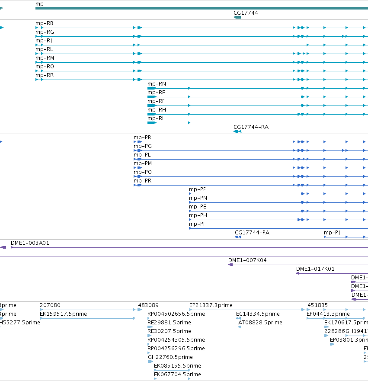Screen dimensions: 368x381
Task: Select transcript mp-RF label
Action: (156, 101)
